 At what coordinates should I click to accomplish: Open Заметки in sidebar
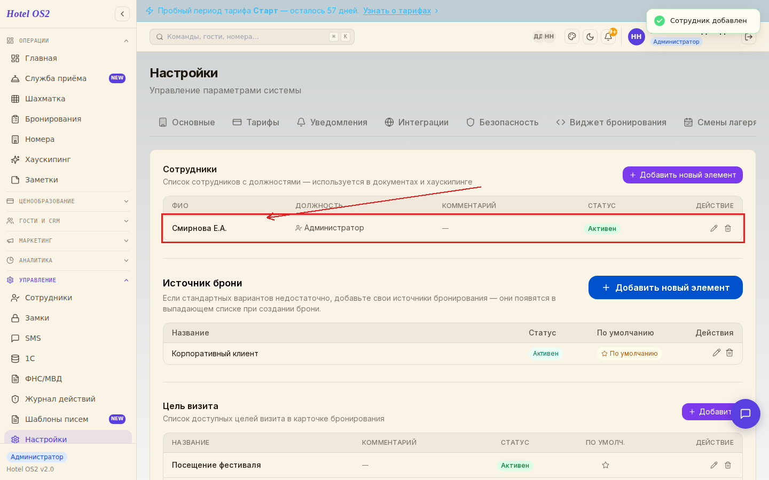tap(68, 180)
